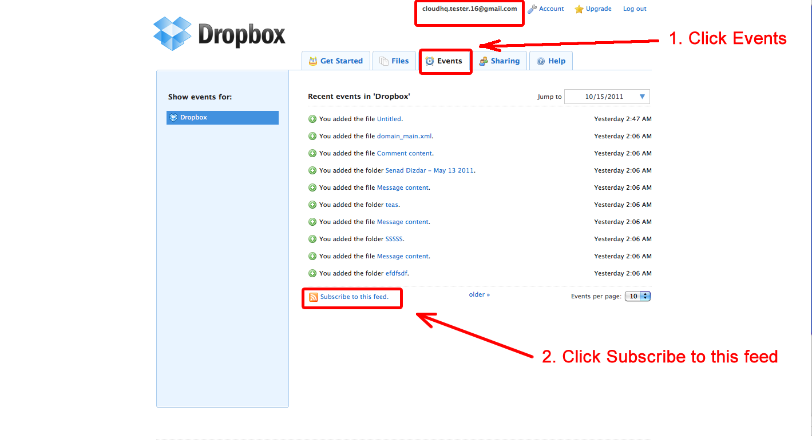Click the green plus icon beside teas
The height and width of the screenshot is (443, 812).
(312, 205)
